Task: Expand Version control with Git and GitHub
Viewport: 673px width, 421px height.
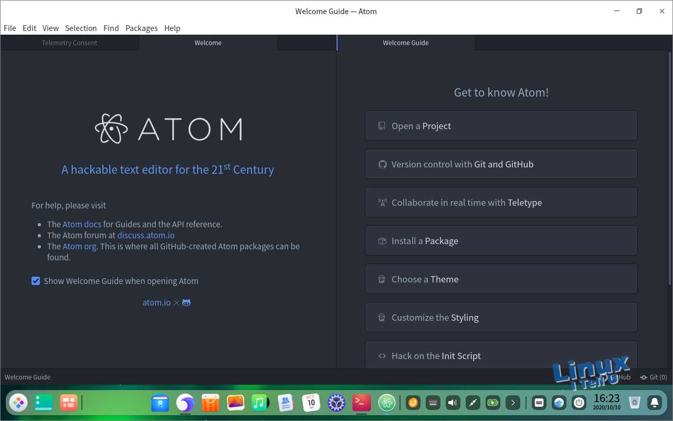Action: (501, 164)
